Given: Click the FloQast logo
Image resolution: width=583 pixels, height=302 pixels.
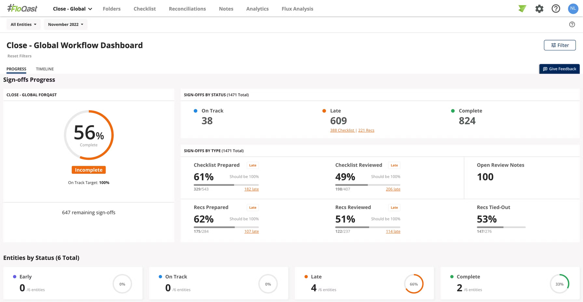Looking at the screenshot, I should point(22,8).
